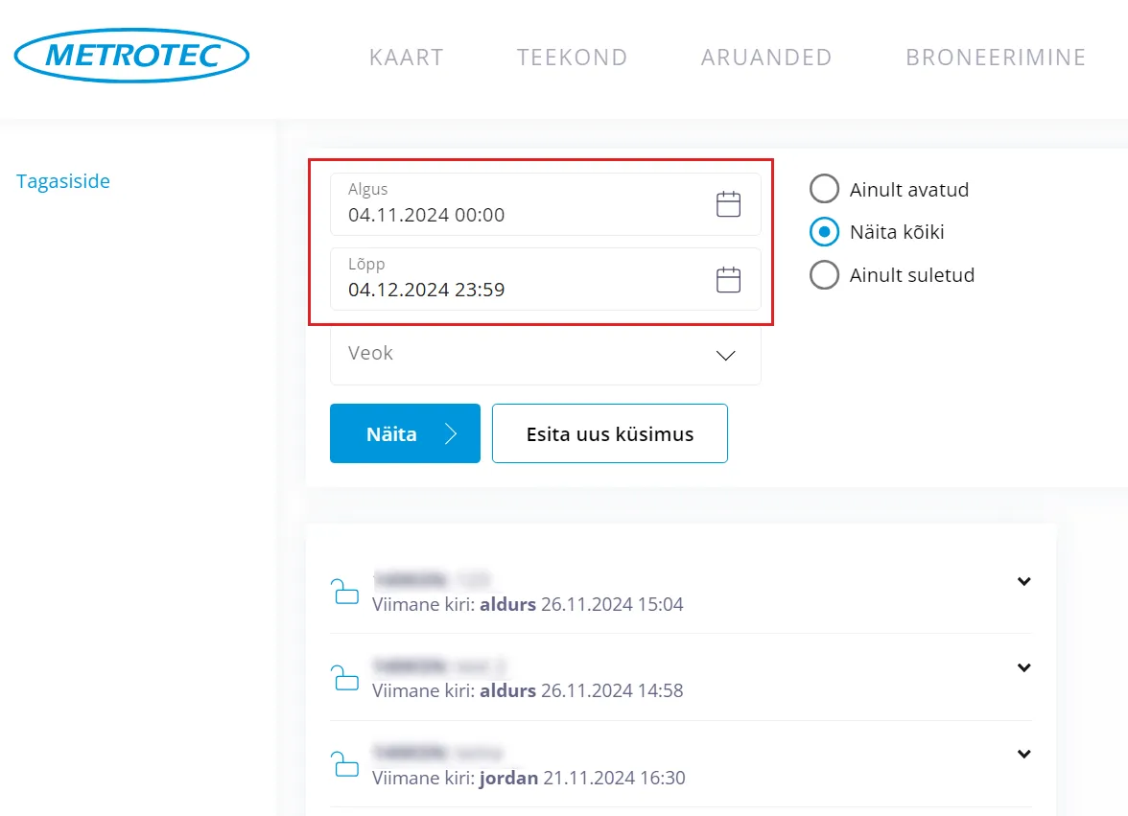Click lock icon of 15:04 aldurs message
1128x816 pixels.
click(344, 592)
